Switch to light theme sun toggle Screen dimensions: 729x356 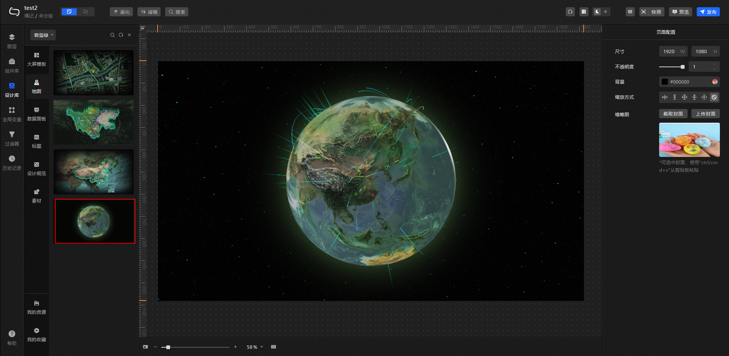(606, 12)
